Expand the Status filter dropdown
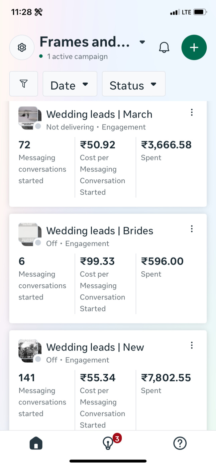 (133, 84)
